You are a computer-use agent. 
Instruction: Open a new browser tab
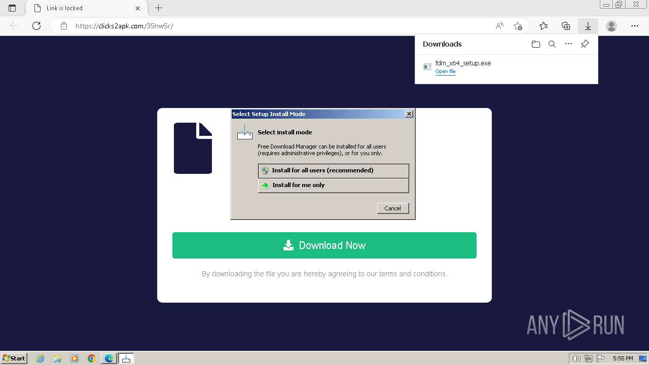click(159, 8)
